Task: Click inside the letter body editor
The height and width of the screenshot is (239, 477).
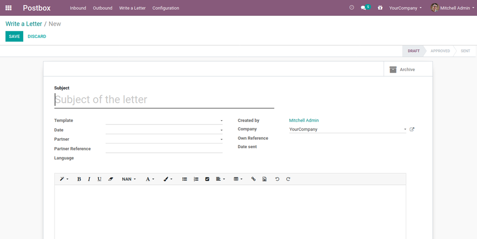Action: coord(230,212)
